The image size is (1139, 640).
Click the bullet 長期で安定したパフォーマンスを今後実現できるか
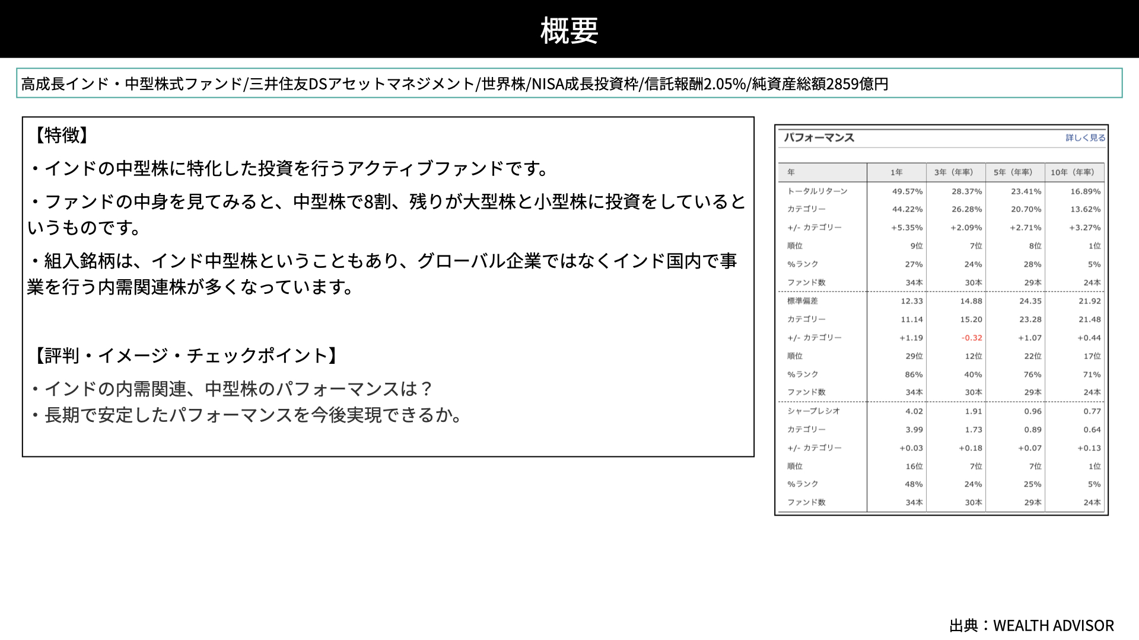click(246, 415)
